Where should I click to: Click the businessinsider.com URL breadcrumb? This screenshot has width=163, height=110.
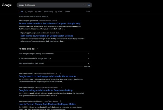coord(38,101)
